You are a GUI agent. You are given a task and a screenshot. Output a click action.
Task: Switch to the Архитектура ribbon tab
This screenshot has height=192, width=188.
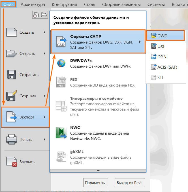[33, 5]
